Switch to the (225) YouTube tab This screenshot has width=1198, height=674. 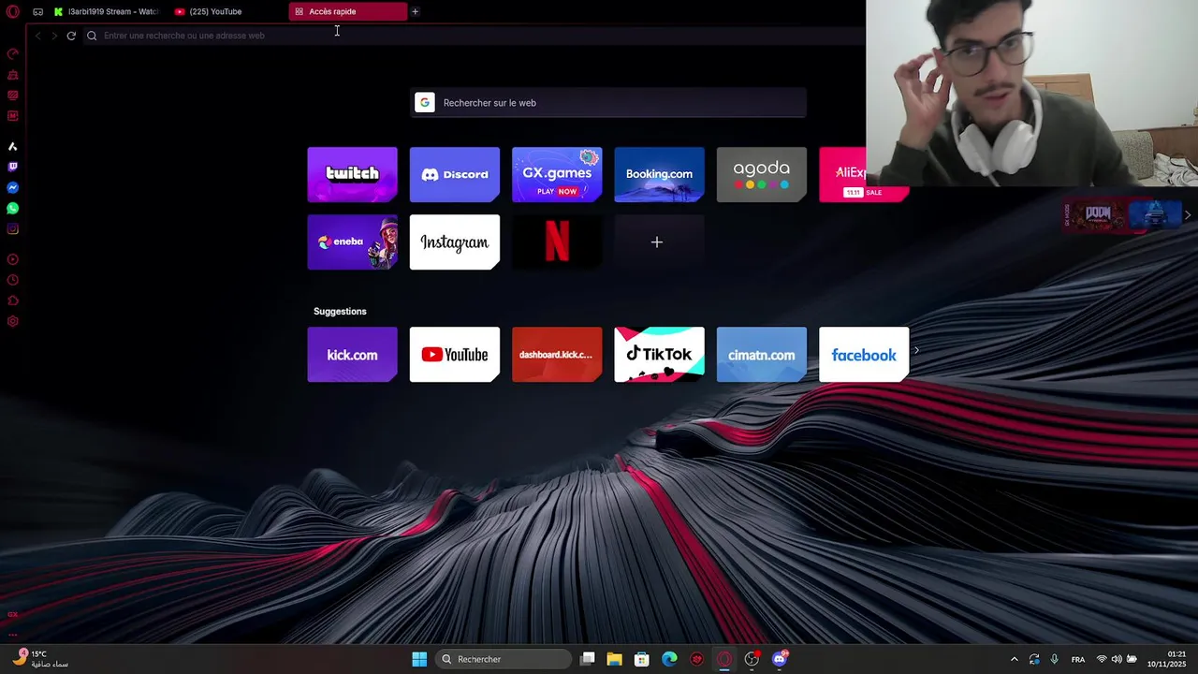point(227,11)
